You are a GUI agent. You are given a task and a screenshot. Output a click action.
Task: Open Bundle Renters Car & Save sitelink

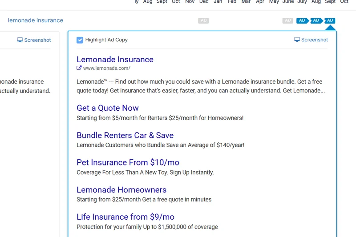(125, 135)
